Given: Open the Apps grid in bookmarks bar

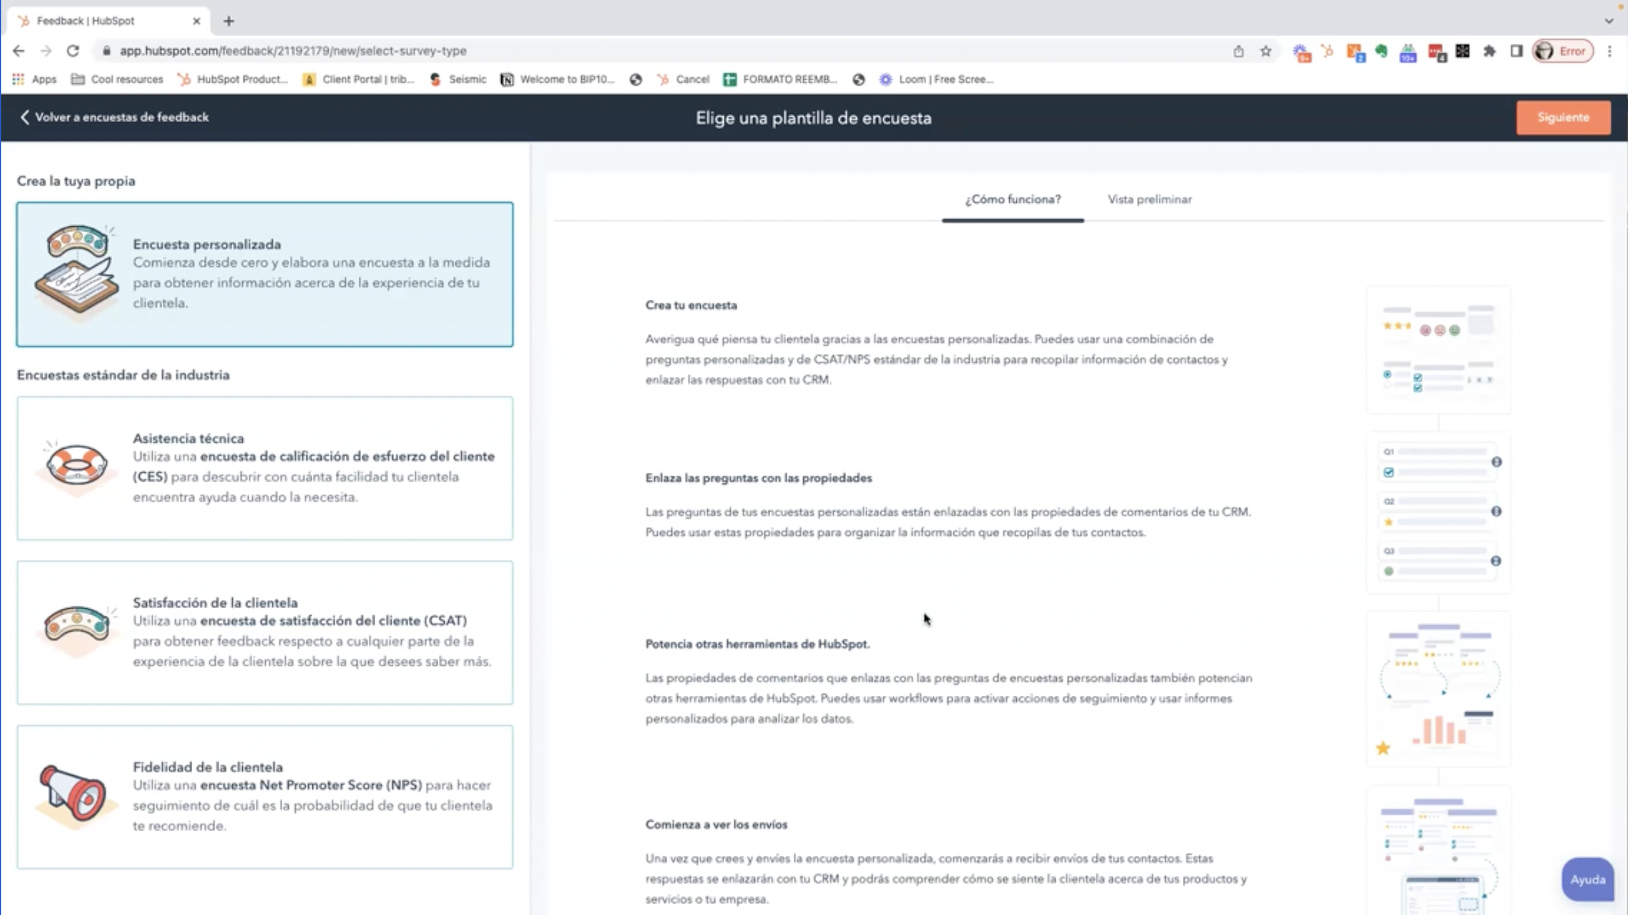Looking at the screenshot, I should coord(34,79).
